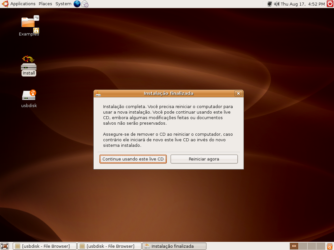Open the Applications menu
The width and height of the screenshot is (334, 250).
coord(23,4)
